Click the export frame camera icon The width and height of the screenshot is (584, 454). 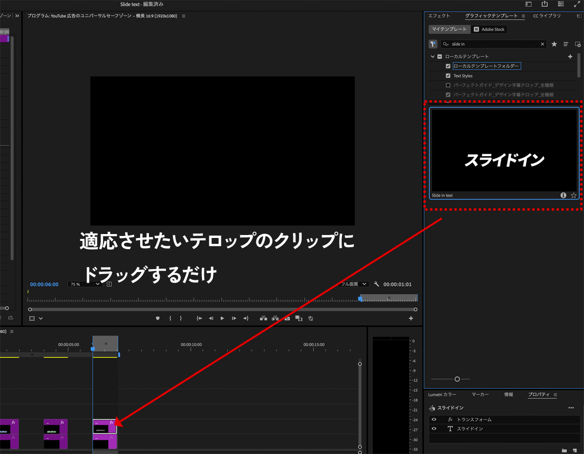click(x=287, y=318)
